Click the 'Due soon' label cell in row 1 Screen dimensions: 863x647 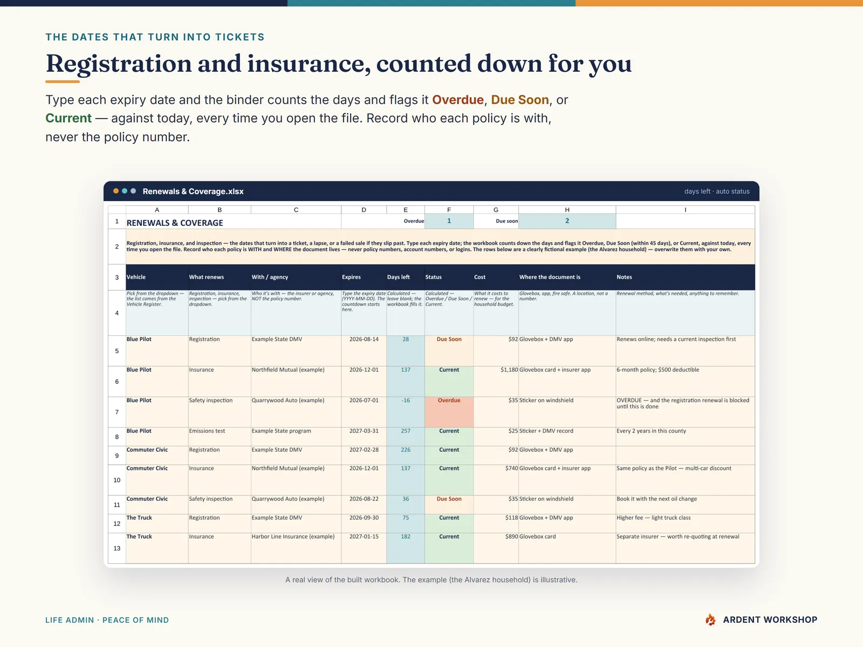point(496,221)
